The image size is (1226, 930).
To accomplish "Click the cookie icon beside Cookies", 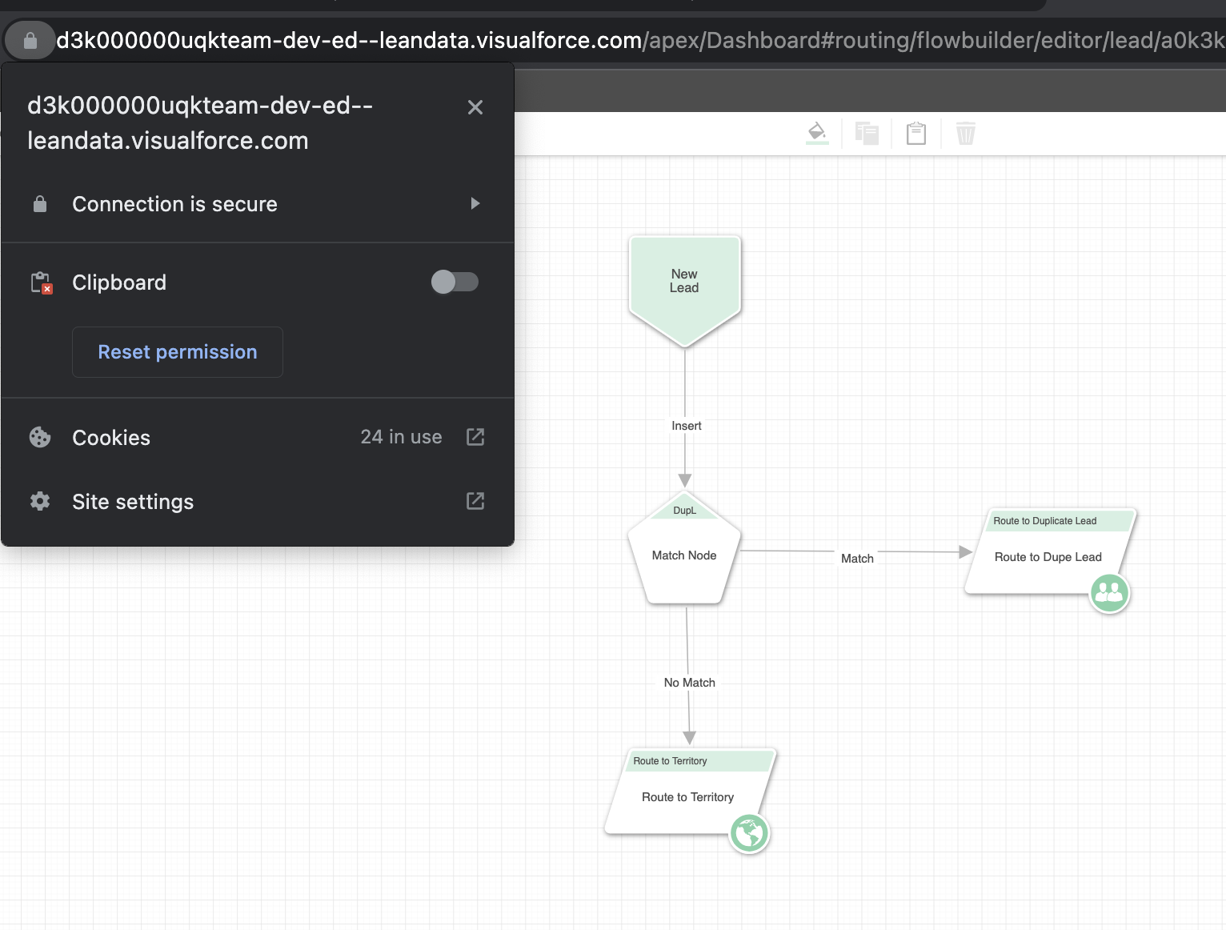I will (40, 437).
